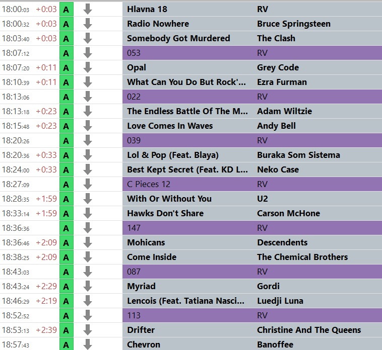Click the 18:57:43 start time
This screenshot has width=382, height=350.
click(x=16, y=345)
